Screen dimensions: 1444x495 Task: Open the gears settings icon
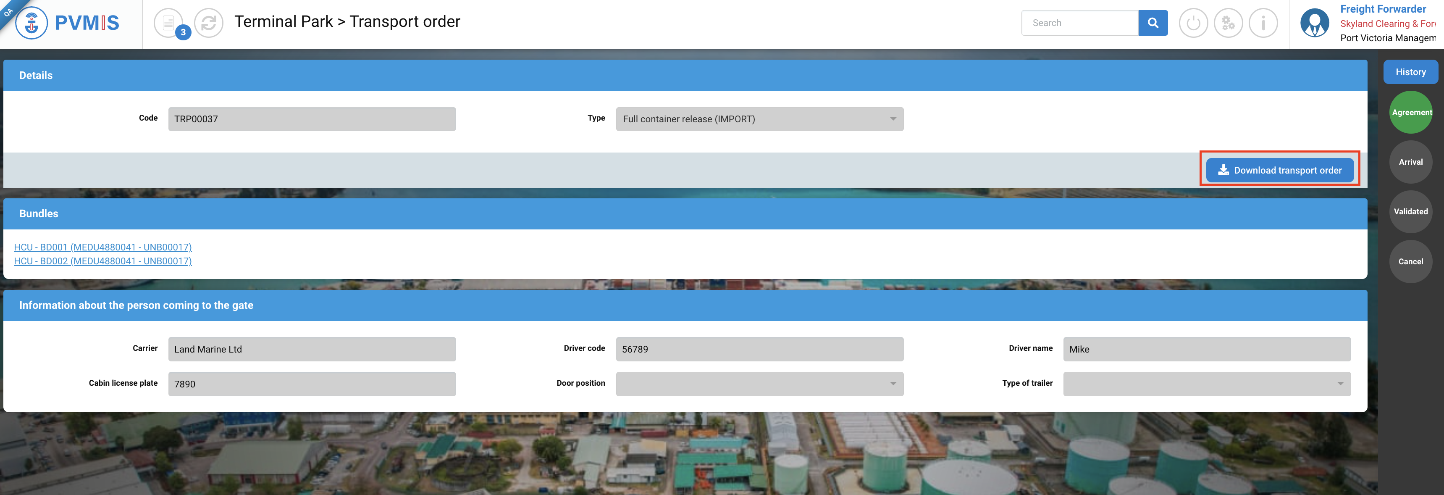[1228, 23]
